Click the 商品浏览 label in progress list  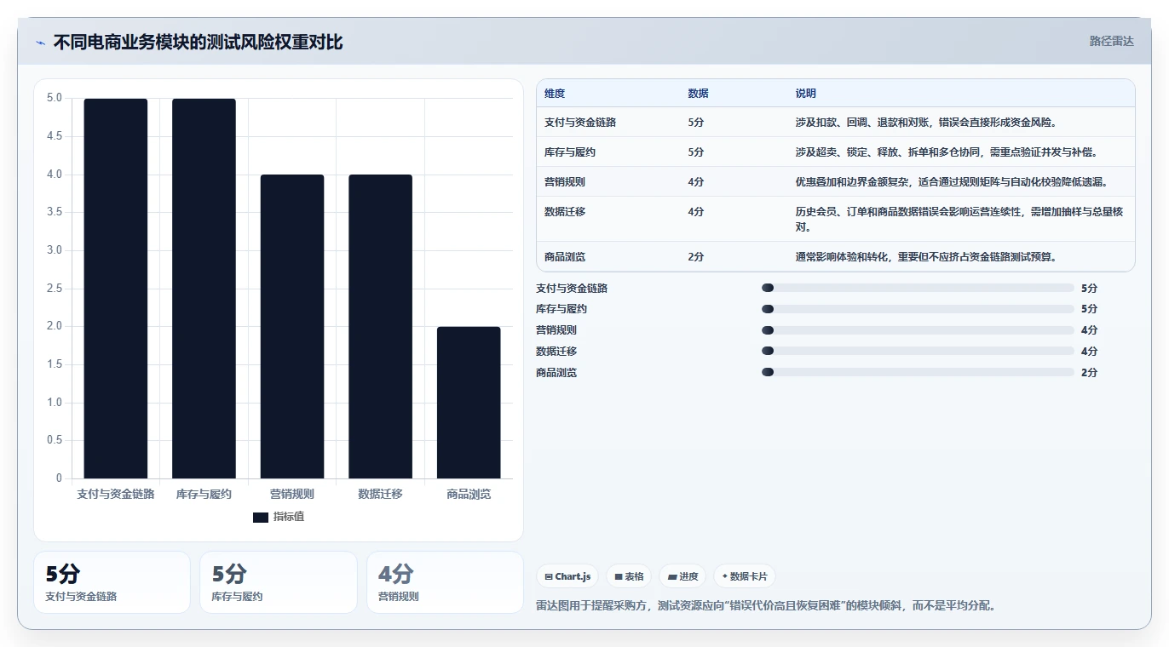click(x=556, y=373)
